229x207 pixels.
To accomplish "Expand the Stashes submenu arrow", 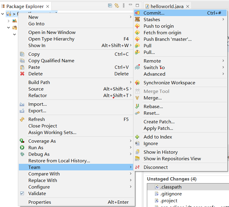I will point(223,19).
